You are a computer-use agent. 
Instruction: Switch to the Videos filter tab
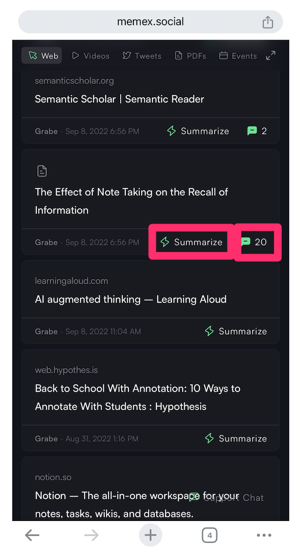(91, 56)
